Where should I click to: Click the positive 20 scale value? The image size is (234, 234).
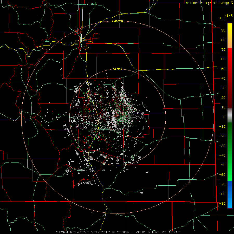(223, 98)
